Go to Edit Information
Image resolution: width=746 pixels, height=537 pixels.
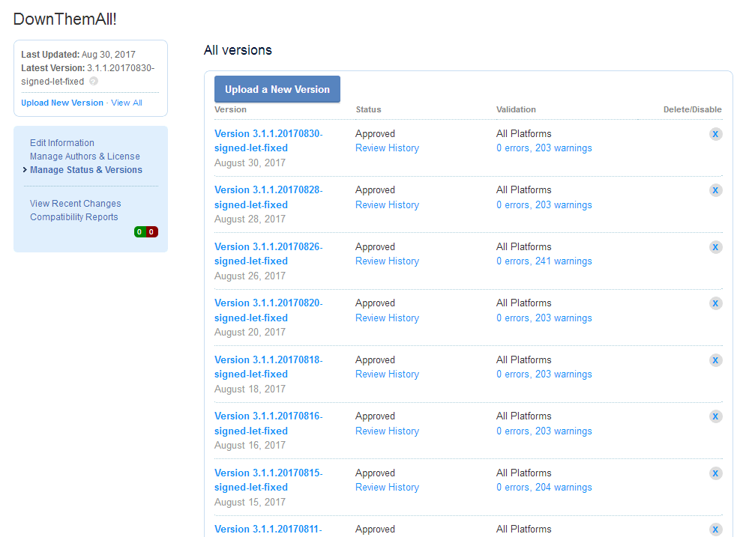(61, 143)
